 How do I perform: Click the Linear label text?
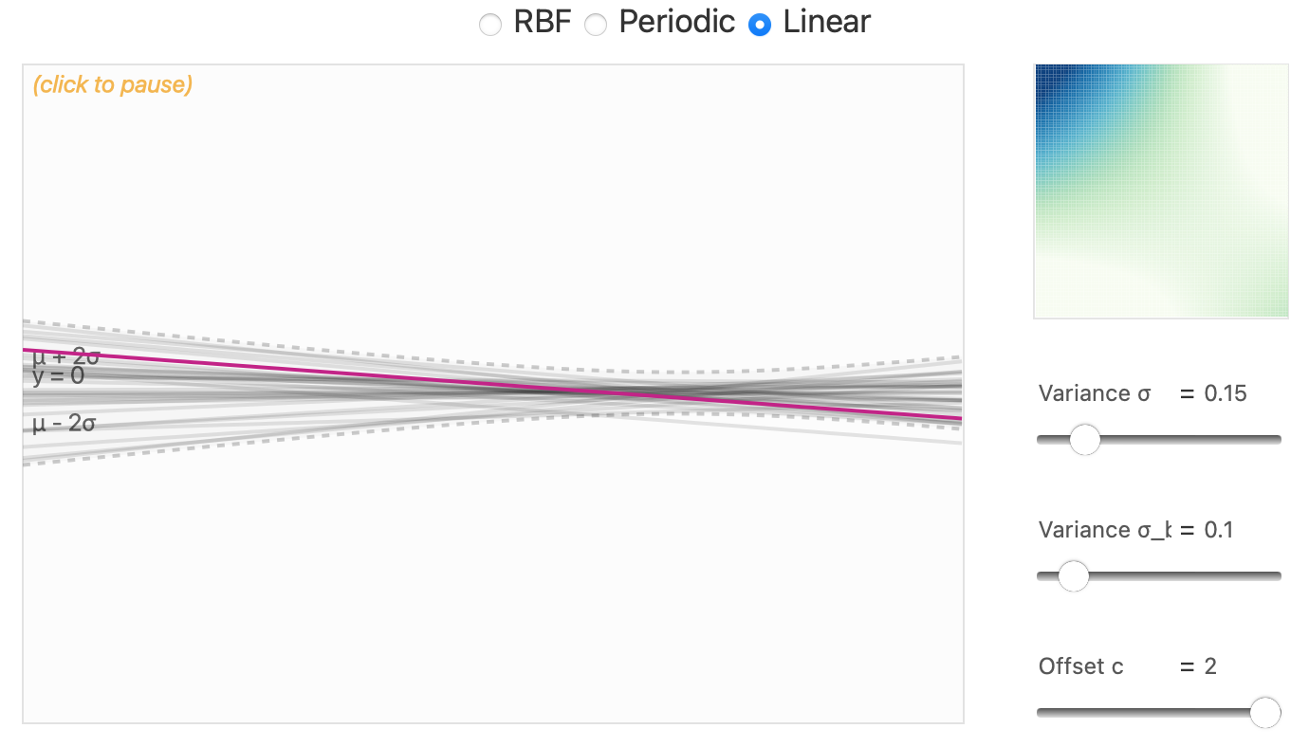pyautogui.click(x=826, y=22)
